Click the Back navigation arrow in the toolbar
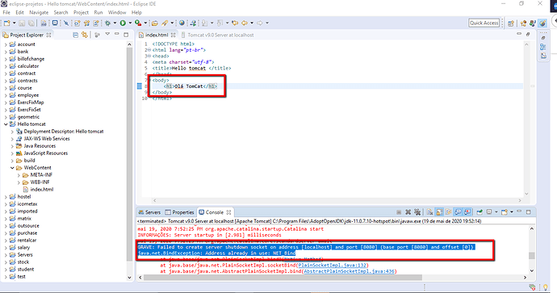557x293 pixels. (245, 23)
